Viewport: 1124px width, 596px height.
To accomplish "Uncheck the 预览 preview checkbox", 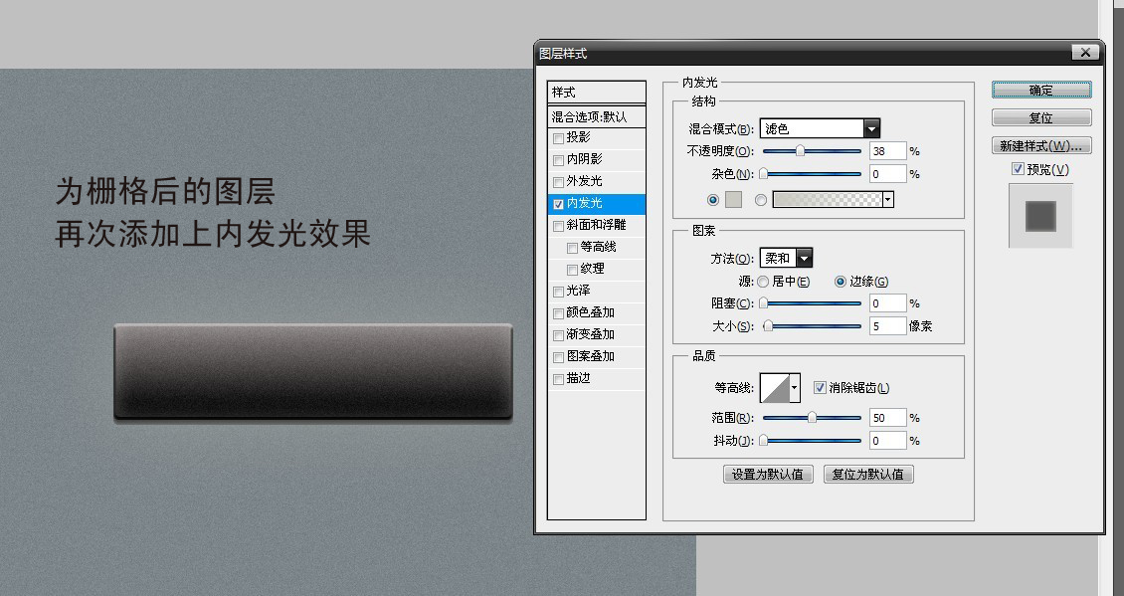I will [x=1018, y=169].
